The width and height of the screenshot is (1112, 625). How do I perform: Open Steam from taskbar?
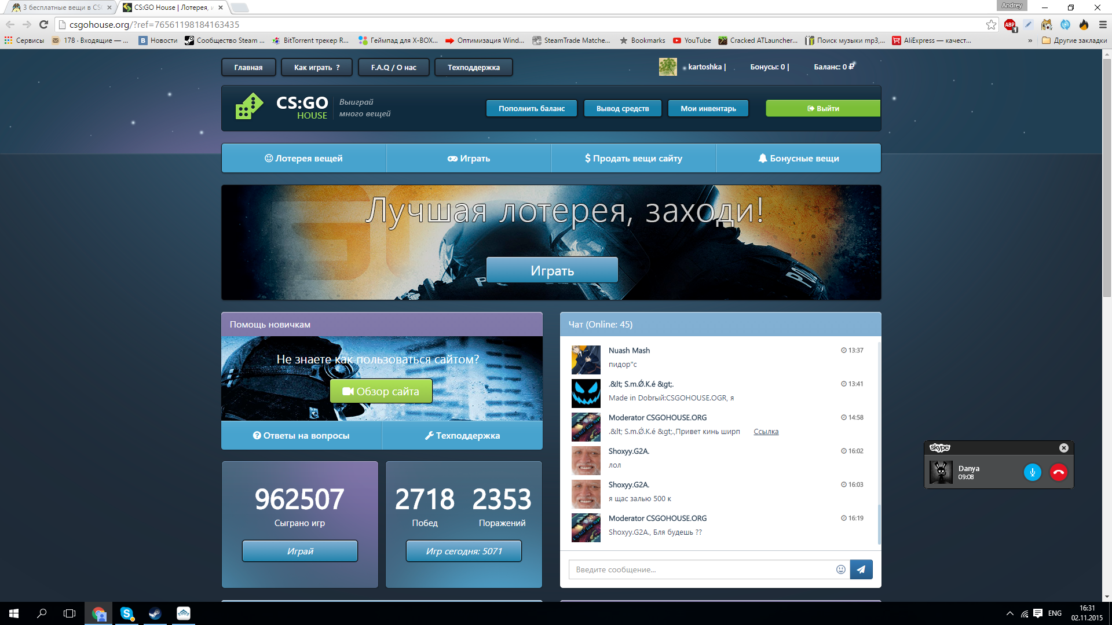(x=155, y=613)
